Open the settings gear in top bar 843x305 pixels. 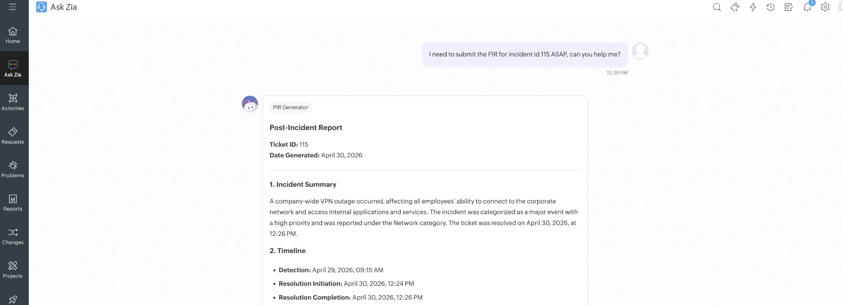825,7
